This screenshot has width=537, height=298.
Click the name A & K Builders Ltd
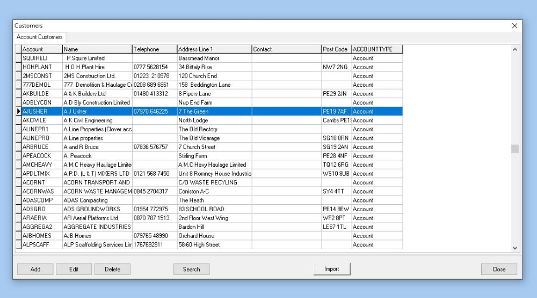coord(85,94)
